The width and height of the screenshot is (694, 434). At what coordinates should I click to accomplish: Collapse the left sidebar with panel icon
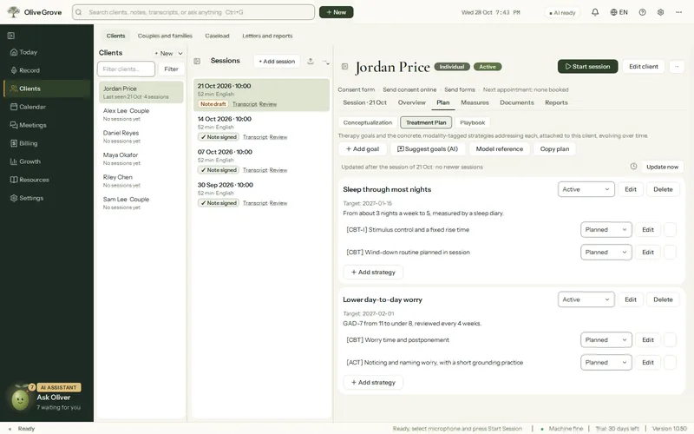point(11,36)
